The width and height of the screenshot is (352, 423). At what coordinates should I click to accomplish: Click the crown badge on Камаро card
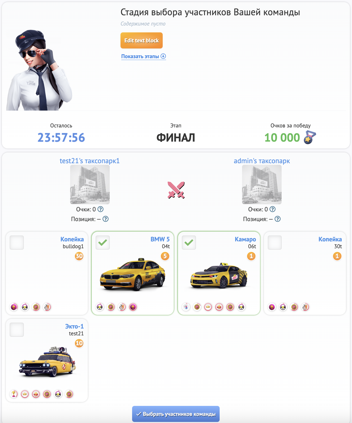pos(208,307)
